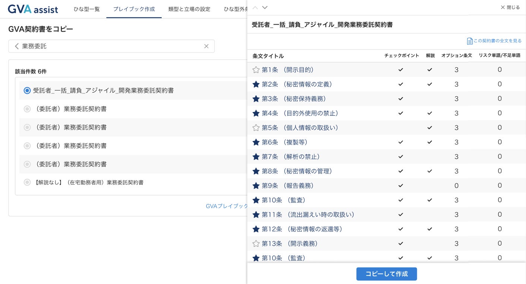Open clause 第11条（流出漏えい時の取扱い）
The height and width of the screenshot is (284, 526).
tap(308, 215)
